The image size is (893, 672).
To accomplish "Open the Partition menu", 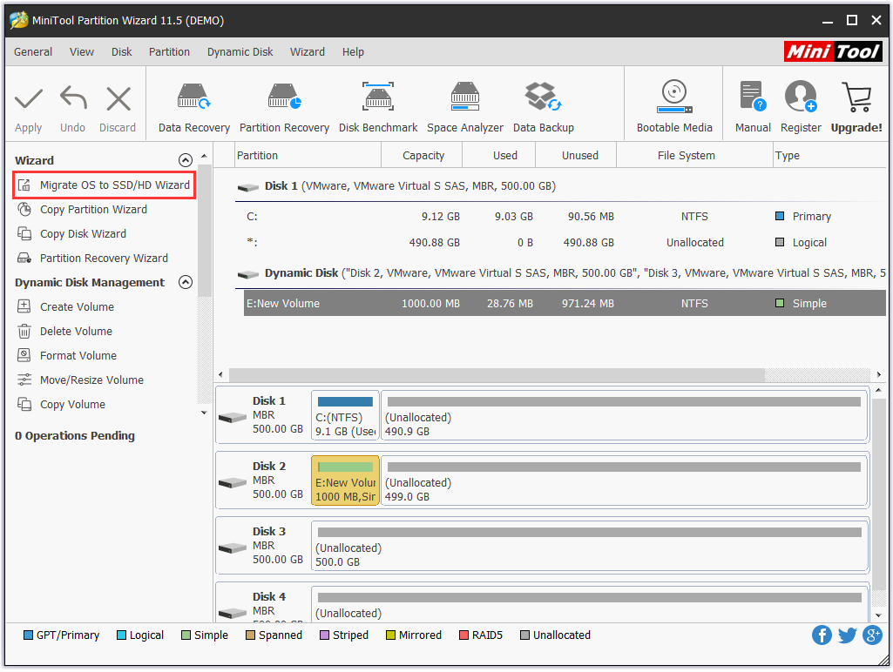I will (x=169, y=52).
